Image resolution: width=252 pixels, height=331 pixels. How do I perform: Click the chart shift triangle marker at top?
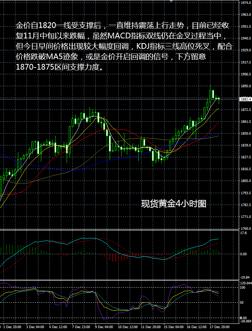(171, 1)
